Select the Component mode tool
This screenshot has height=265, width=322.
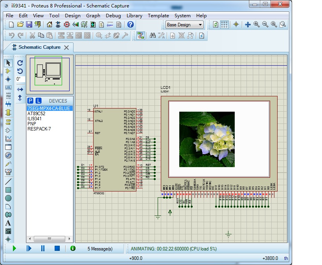8,71
